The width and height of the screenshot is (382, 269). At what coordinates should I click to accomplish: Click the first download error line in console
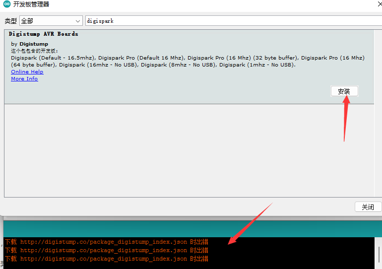pos(107,242)
